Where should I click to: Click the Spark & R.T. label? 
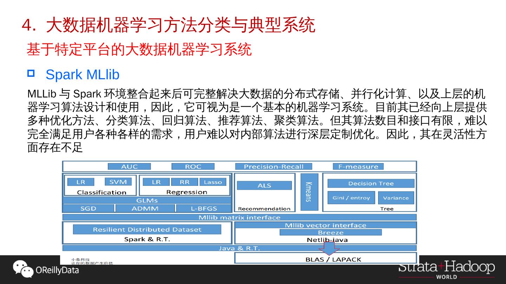(147, 239)
